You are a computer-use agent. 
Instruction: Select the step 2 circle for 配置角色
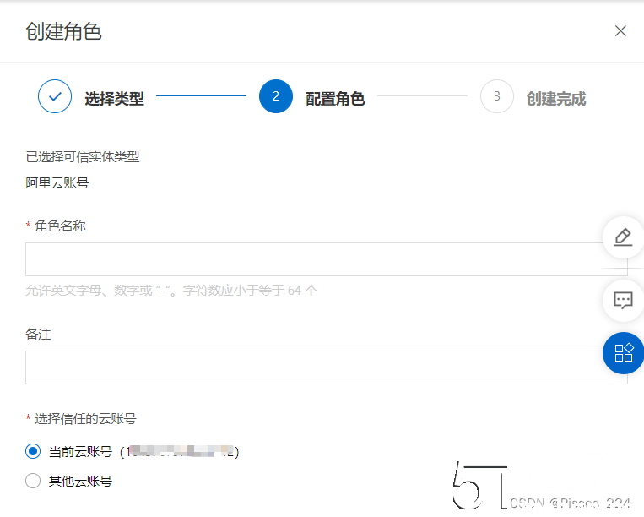pyautogui.click(x=276, y=96)
